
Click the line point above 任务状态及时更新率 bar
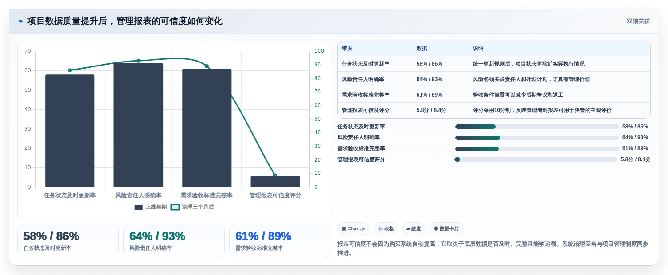tap(70, 70)
